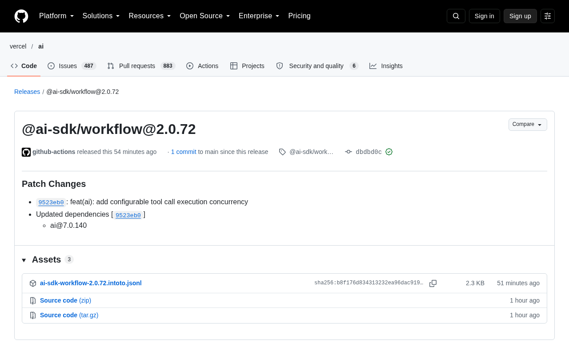Click the package icon for intoto.jsonl
This screenshot has height=356, width=569.
(x=33, y=283)
